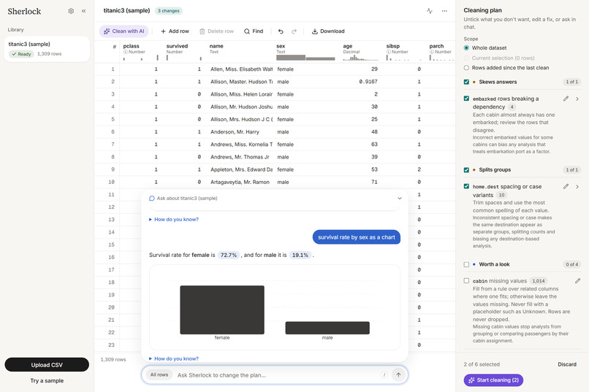Screen dimensions: 589x392
Task: Click Start cleaning (2) button
Action: pos(493,380)
